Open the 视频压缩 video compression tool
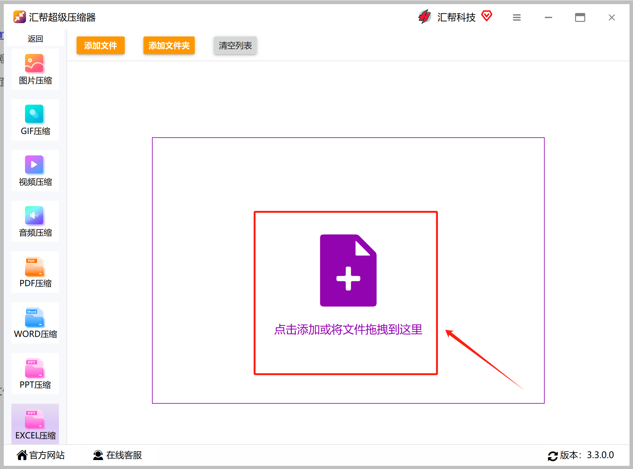The width and height of the screenshot is (633, 469). (x=35, y=171)
